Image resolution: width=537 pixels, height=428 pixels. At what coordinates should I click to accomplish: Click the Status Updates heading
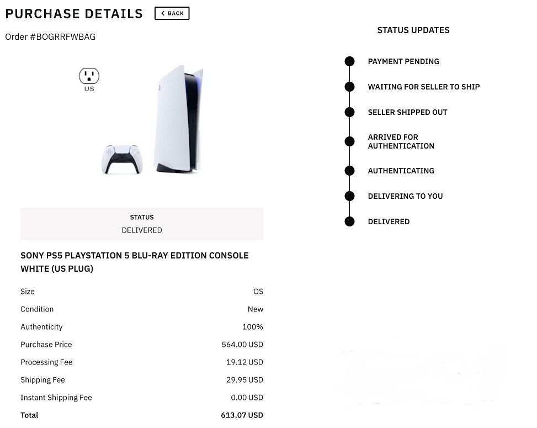pyautogui.click(x=413, y=30)
